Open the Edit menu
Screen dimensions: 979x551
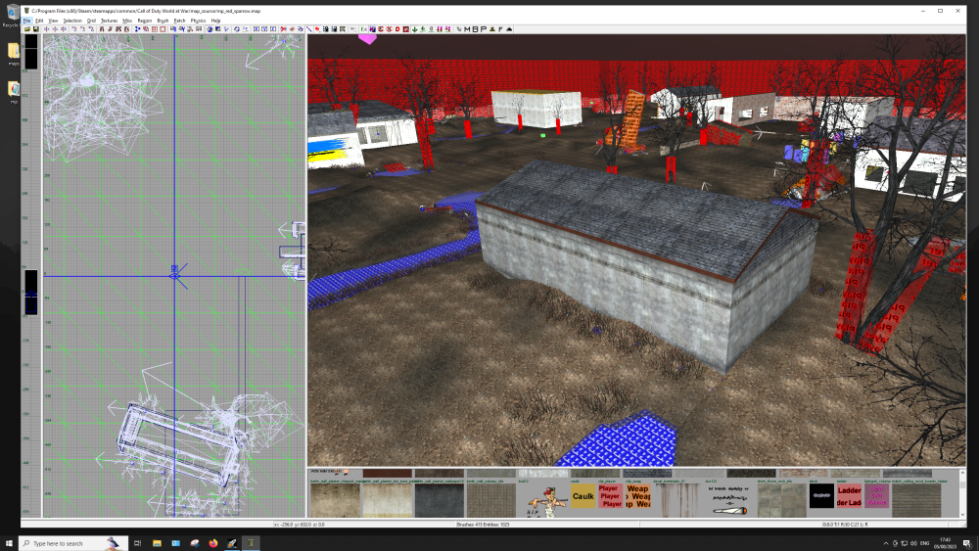coord(39,21)
